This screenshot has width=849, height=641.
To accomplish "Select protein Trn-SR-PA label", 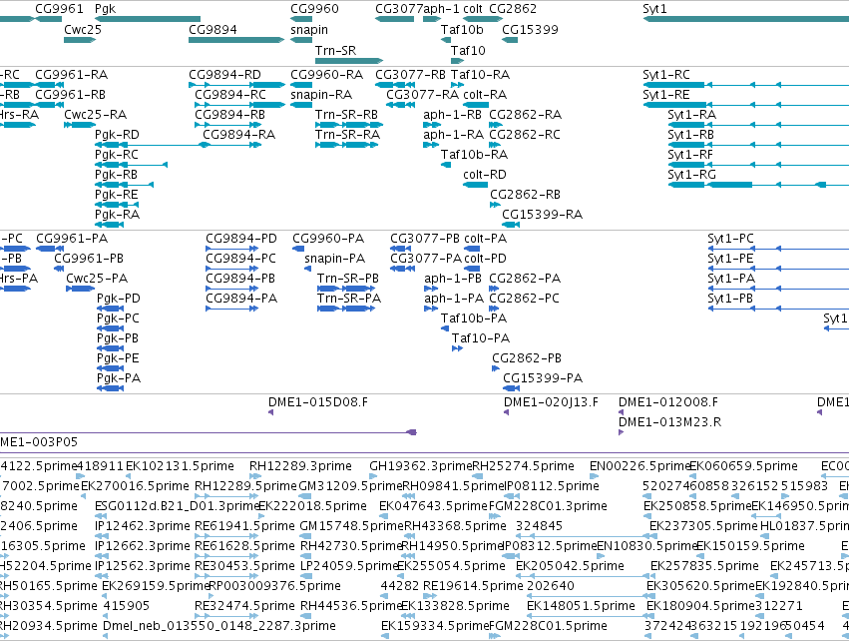I will (x=349, y=299).
